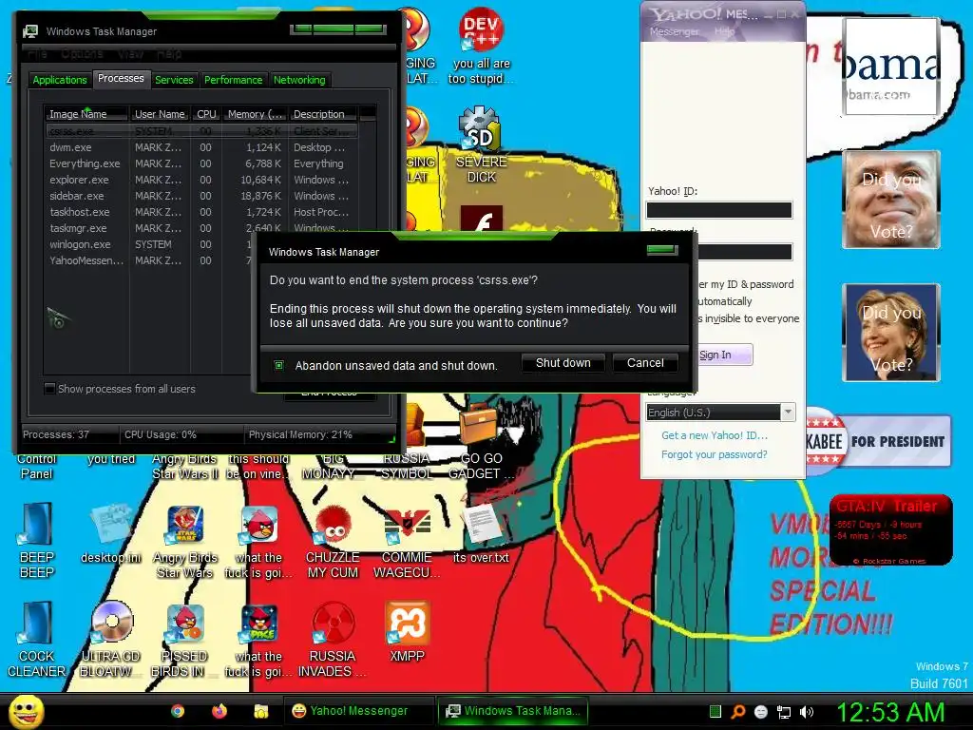Tick 'Abandon unsaved data and shut down' checkbox
Screen dimensions: 973x730
(x=278, y=365)
